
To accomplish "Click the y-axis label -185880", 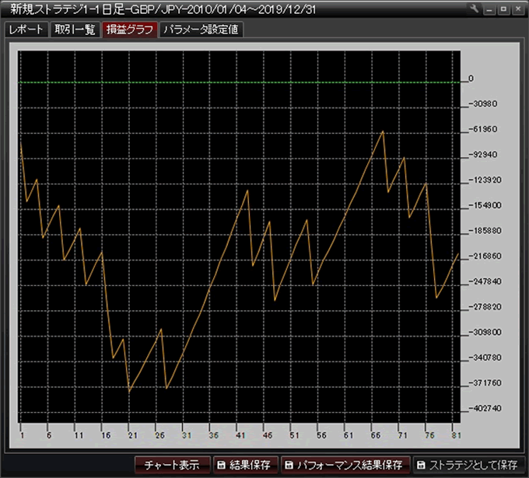I will tap(485, 231).
